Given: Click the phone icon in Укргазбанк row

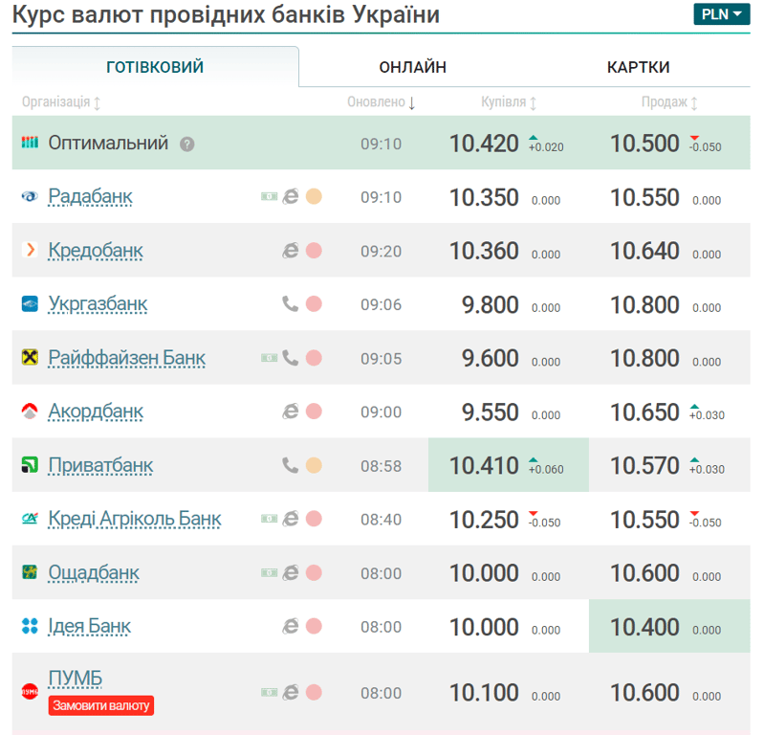Looking at the screenshot, I should [x=291, y=303].
